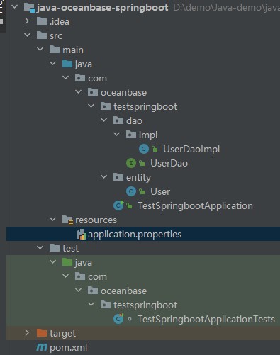Click the TestSpringbootApplicationTests class icon
The height and width of the screenshot is (355, 280).
pyautogui.click(x=118, y=319)
